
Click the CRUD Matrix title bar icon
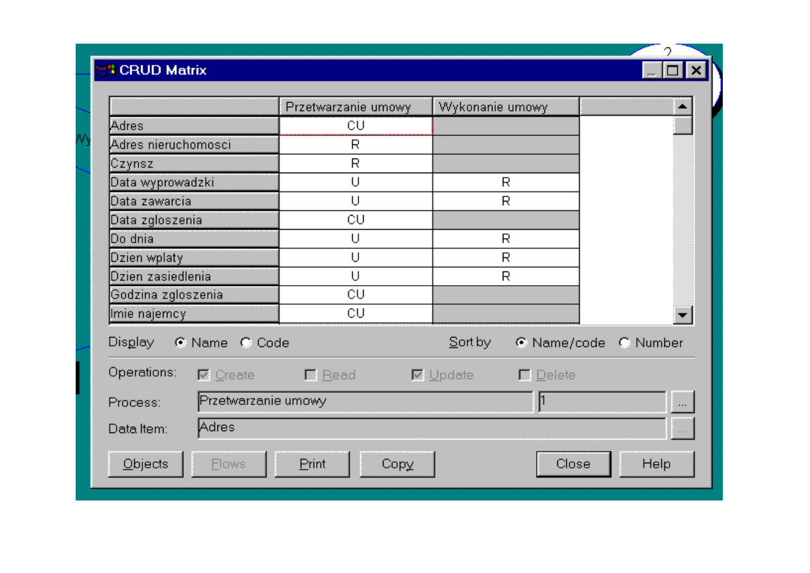click(x=106, y=70)
